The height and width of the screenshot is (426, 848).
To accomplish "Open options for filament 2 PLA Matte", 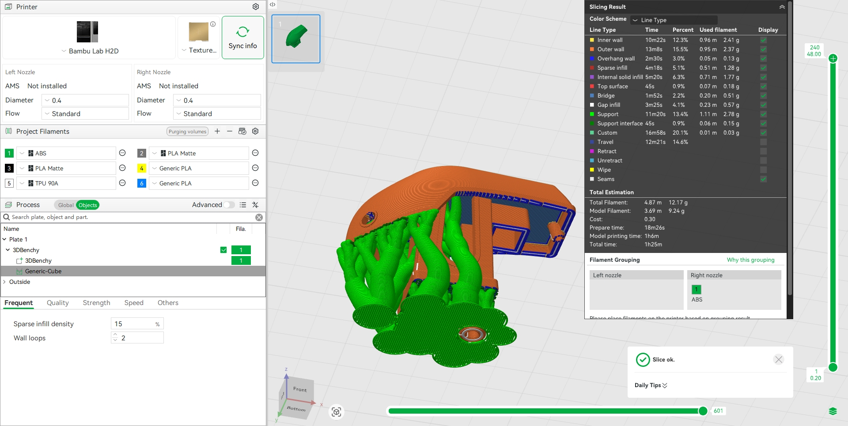I will pyautogui.click(x=255, y=153).
